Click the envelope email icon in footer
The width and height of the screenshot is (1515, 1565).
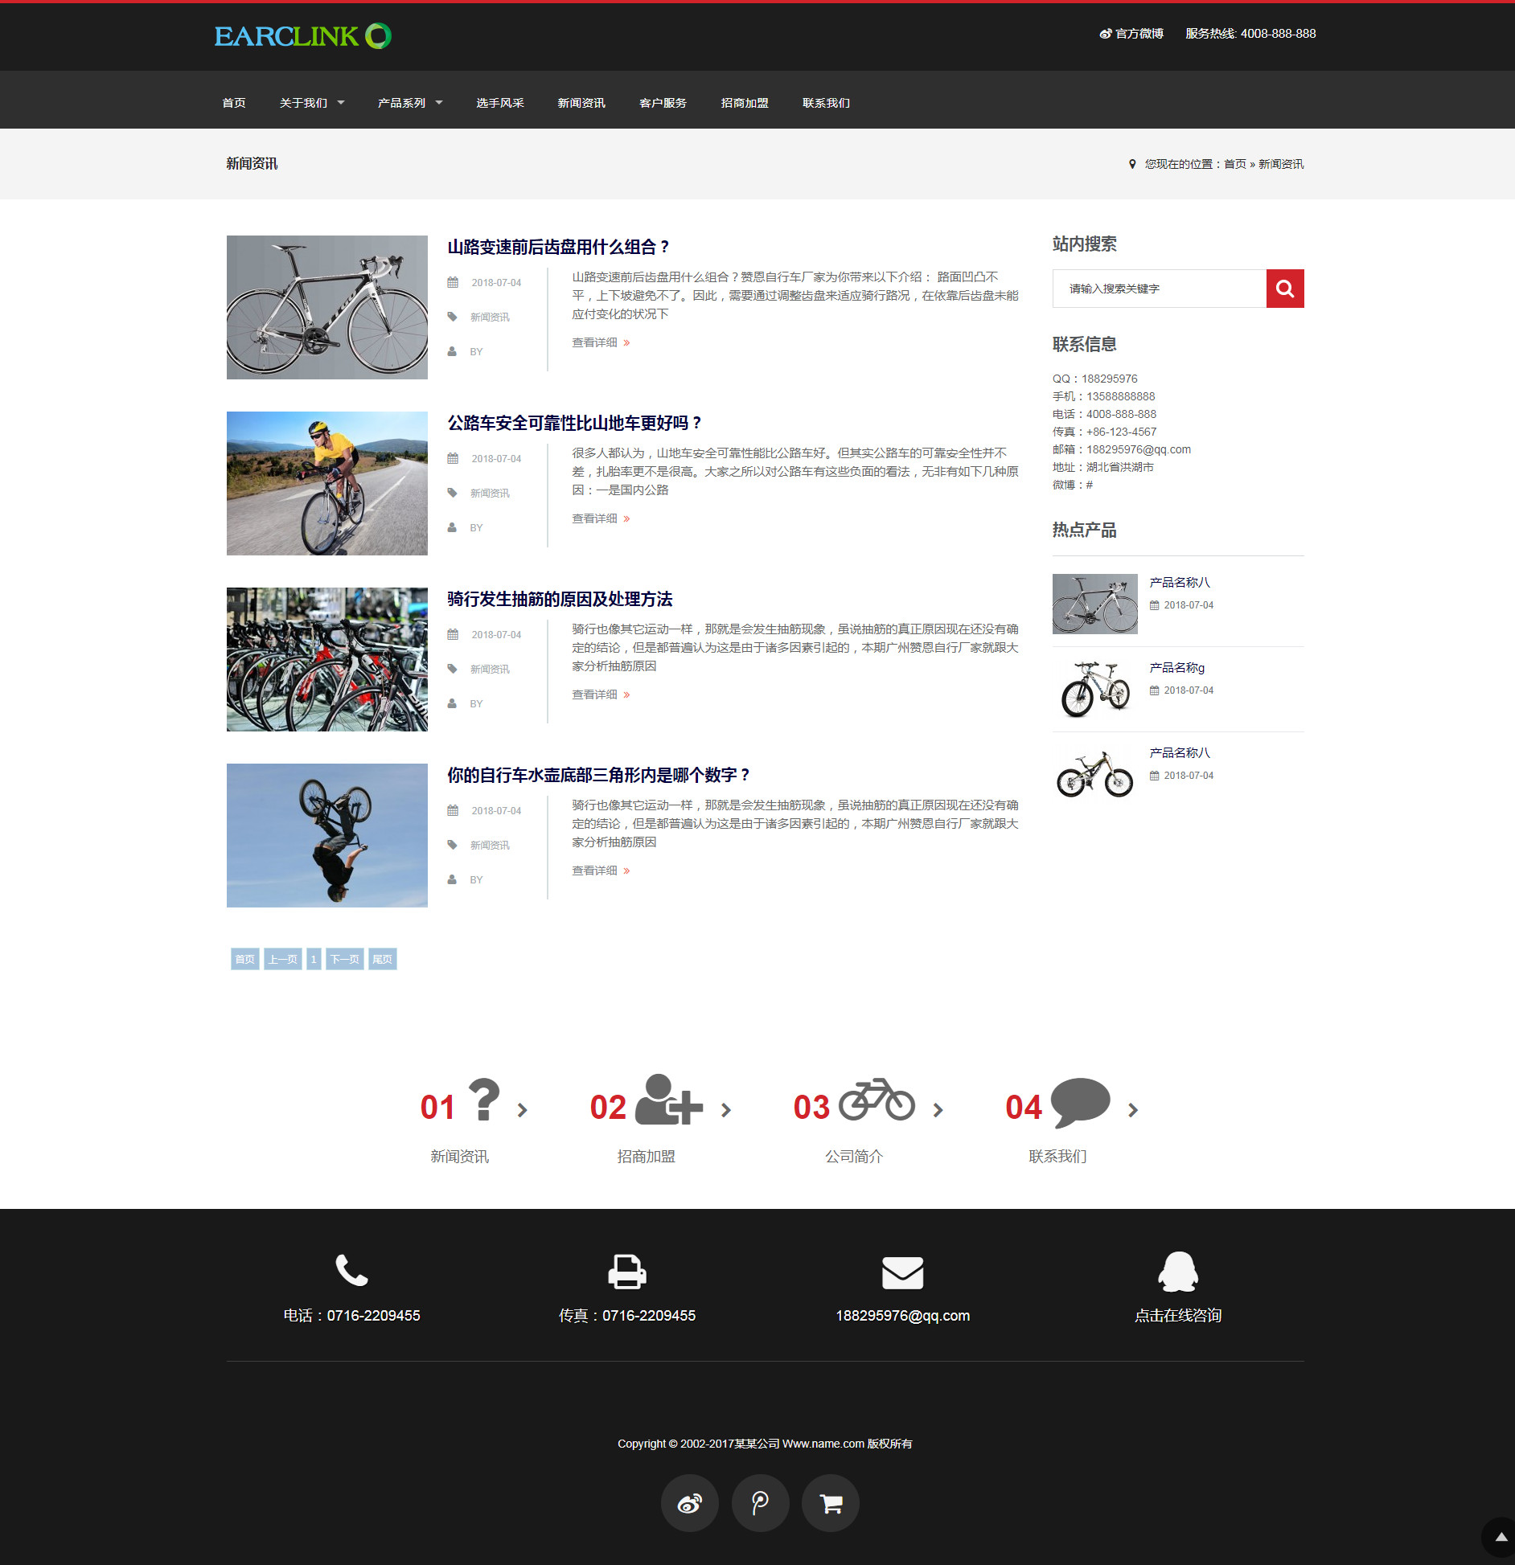902,1272
